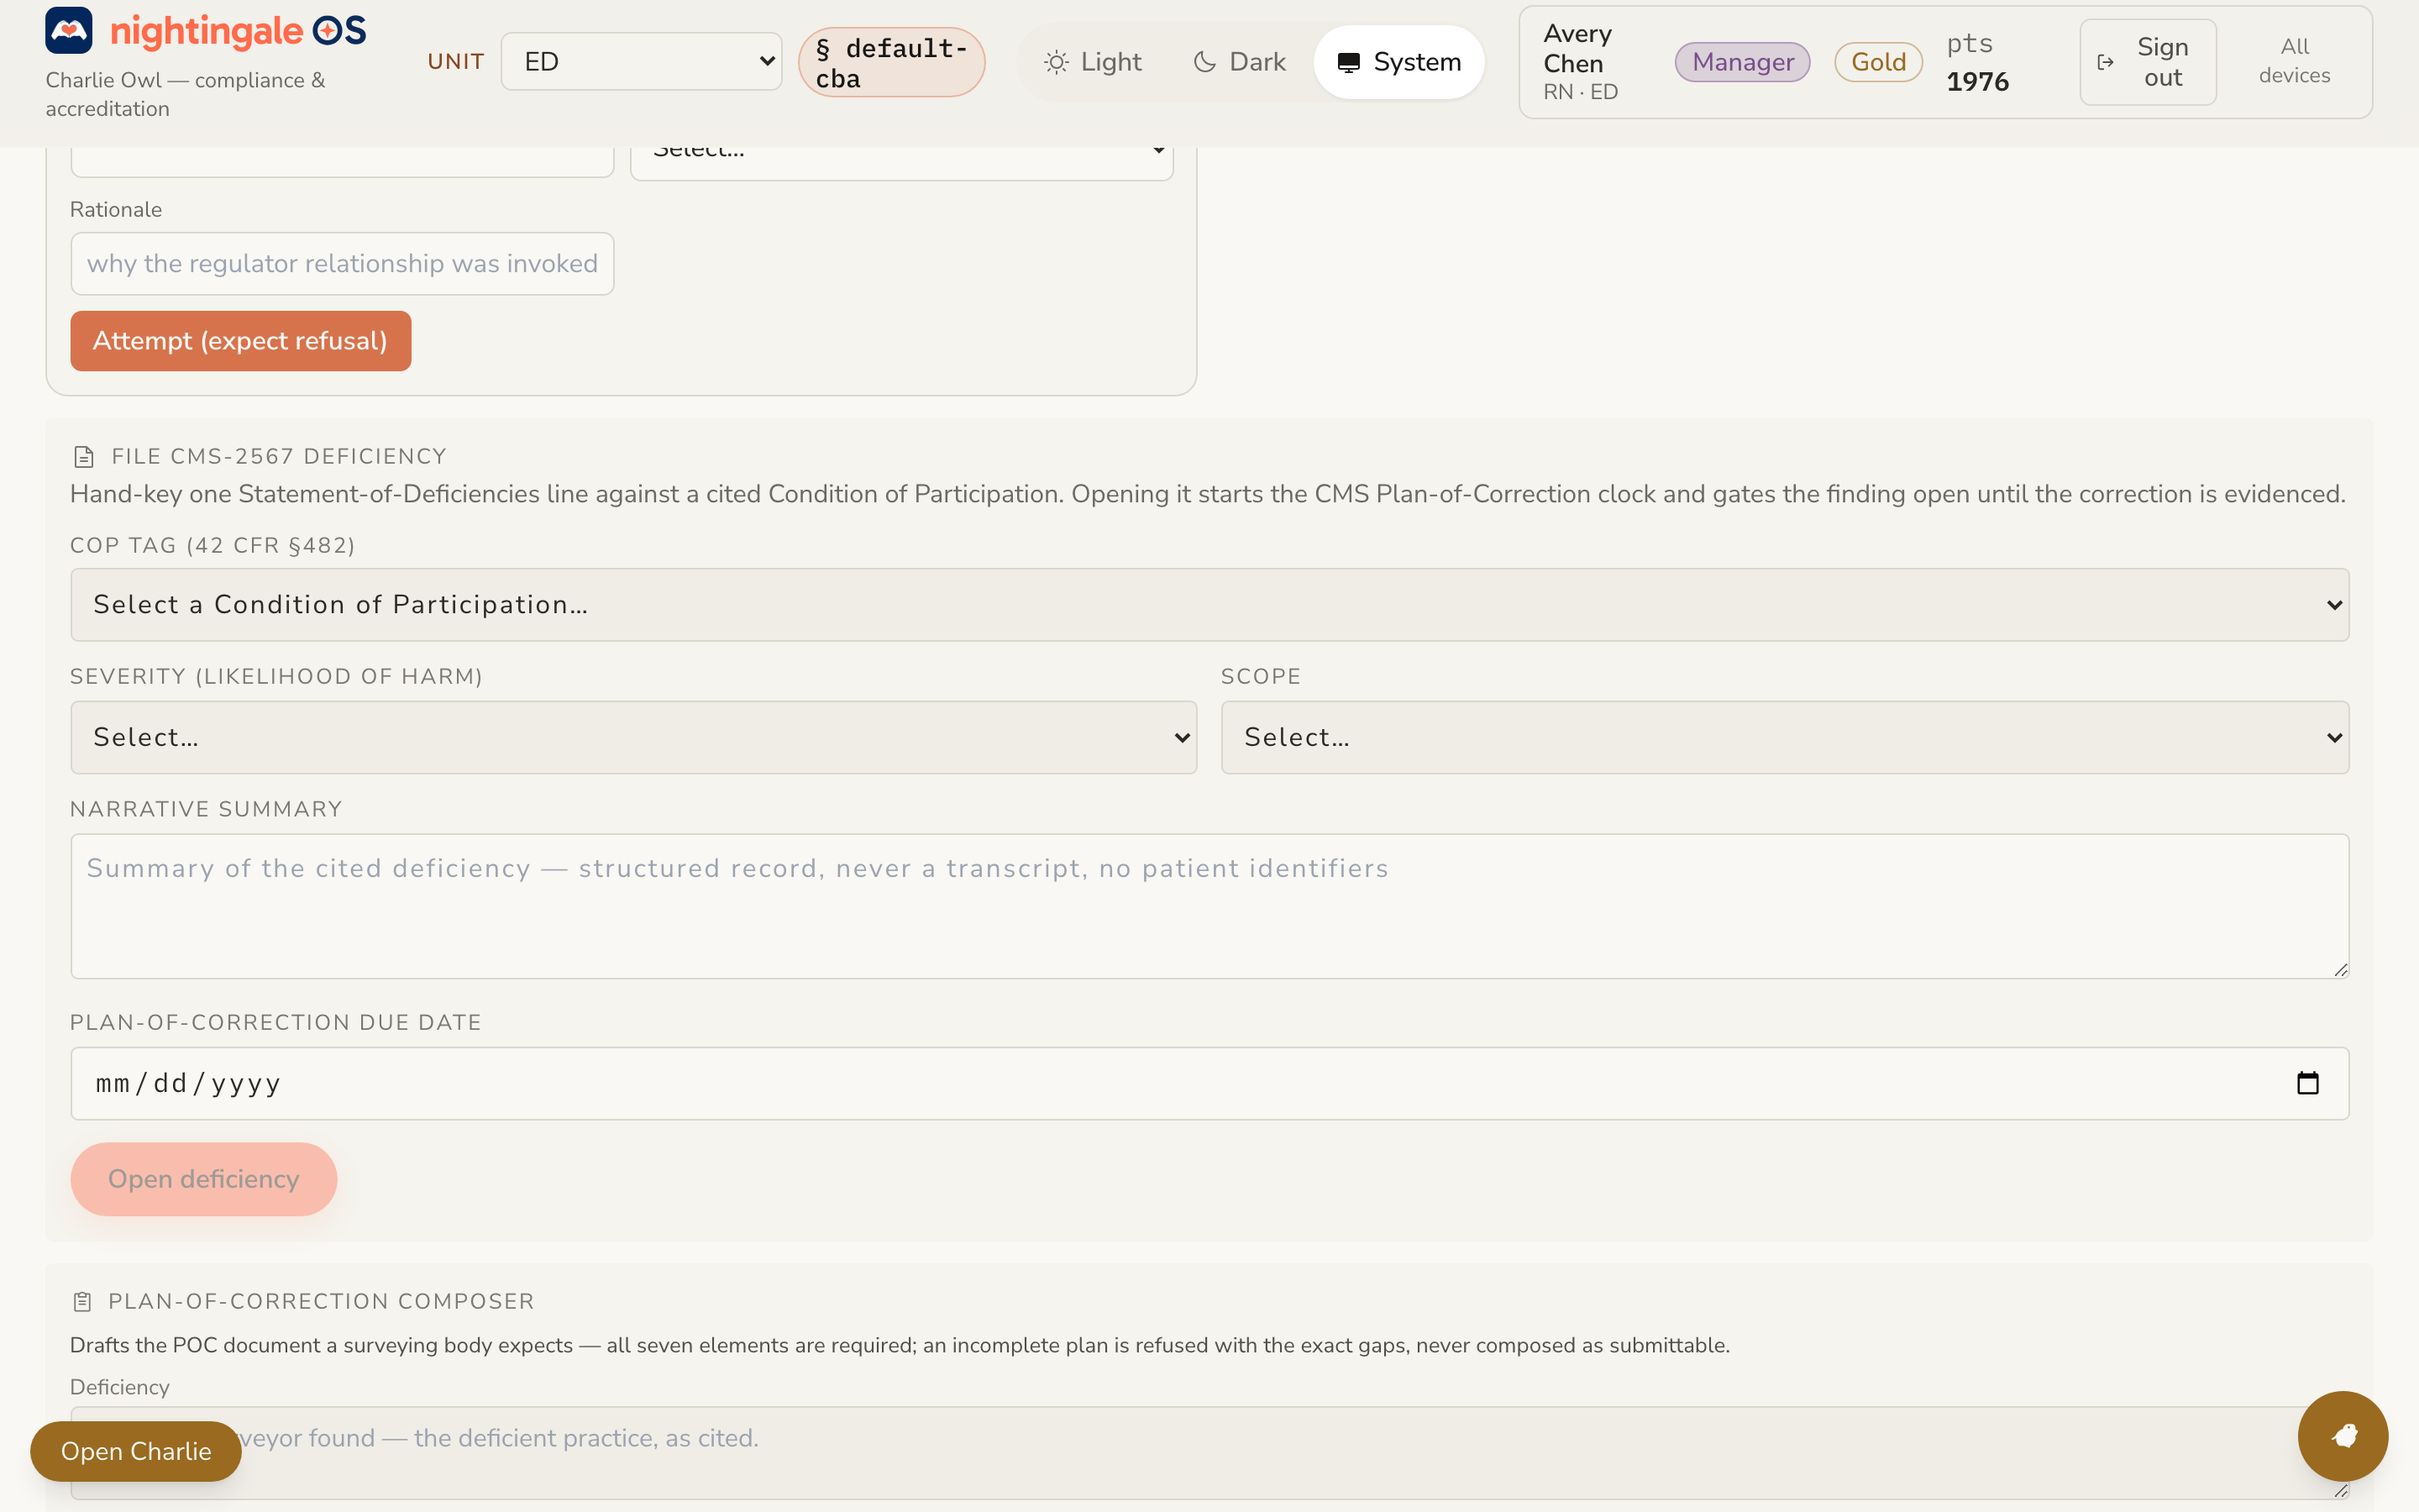Viewport: 2419px width, 1512px height.
Task: Open the Unit ED dropdown
Action: click(x=641, y=61)
